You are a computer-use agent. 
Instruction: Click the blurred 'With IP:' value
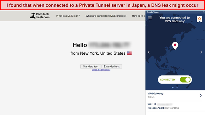(x=165, y=104)
